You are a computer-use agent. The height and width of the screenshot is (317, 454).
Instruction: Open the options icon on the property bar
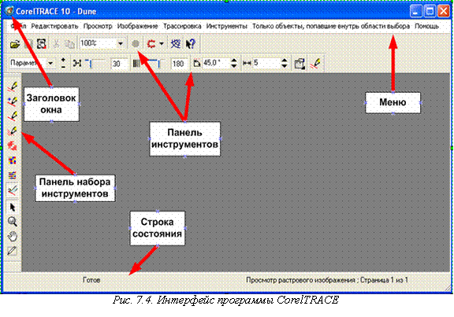pyautogui.click(x=300, y=63)
